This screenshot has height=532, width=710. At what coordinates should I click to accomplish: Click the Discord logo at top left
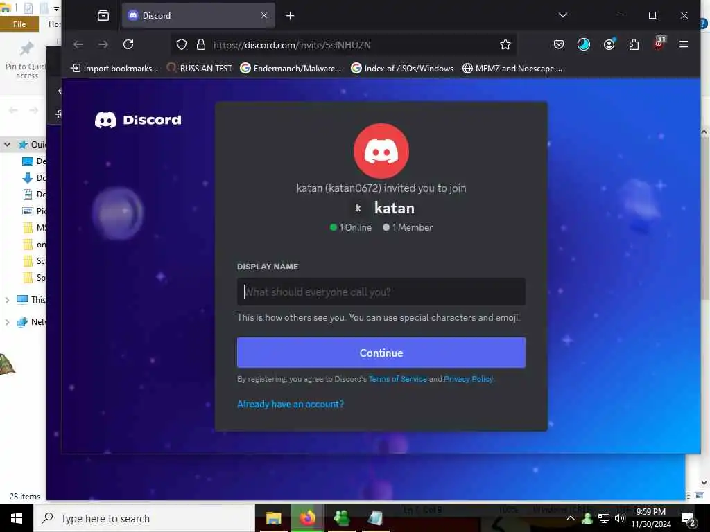(138, 120)
